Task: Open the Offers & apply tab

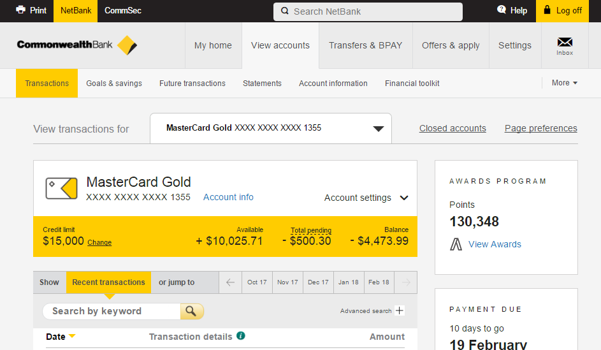Action: (x=451, y=45)
